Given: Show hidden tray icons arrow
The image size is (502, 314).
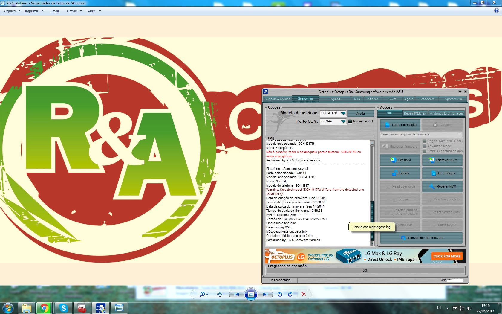Looking at the screenshot, I should [447, 308].
